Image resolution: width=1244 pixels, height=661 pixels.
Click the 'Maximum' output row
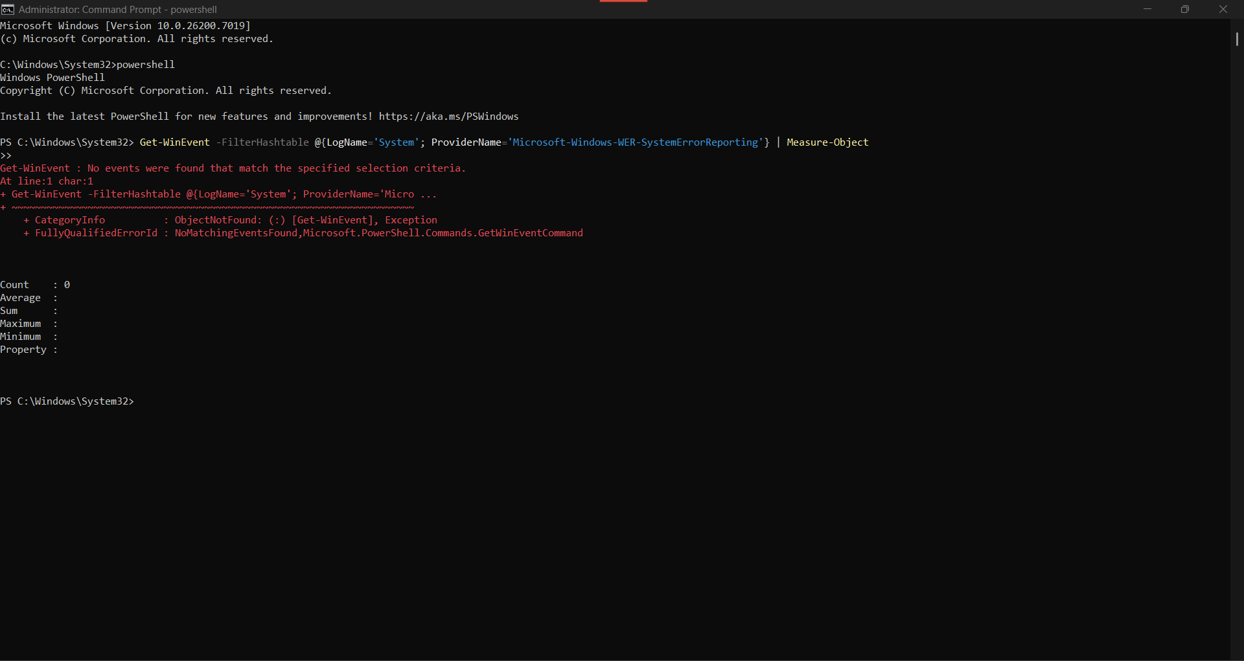coord(29,324)
